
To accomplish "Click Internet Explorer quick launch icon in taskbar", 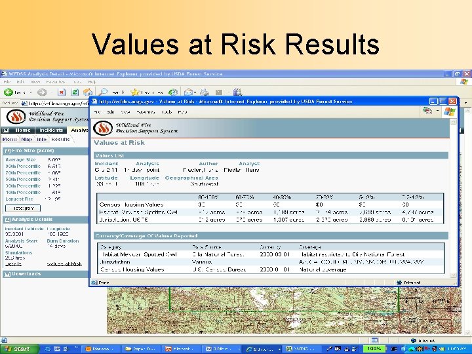I will 48,349.
